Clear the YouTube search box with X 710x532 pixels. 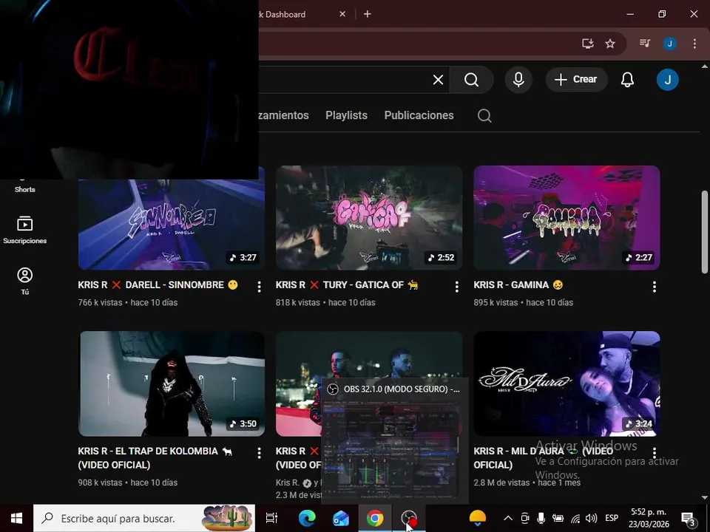438,80
